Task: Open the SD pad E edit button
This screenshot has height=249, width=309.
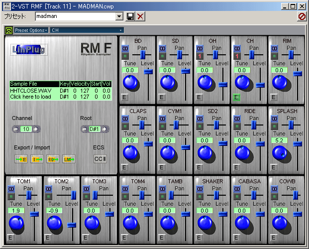Action: click(x=161, y=97)
